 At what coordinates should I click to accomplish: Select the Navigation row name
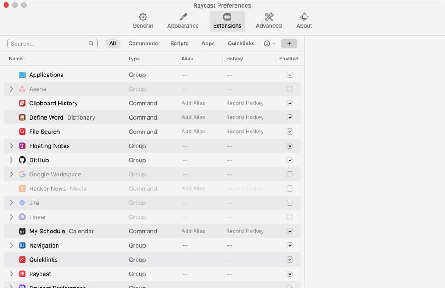(x=44, y=245)
